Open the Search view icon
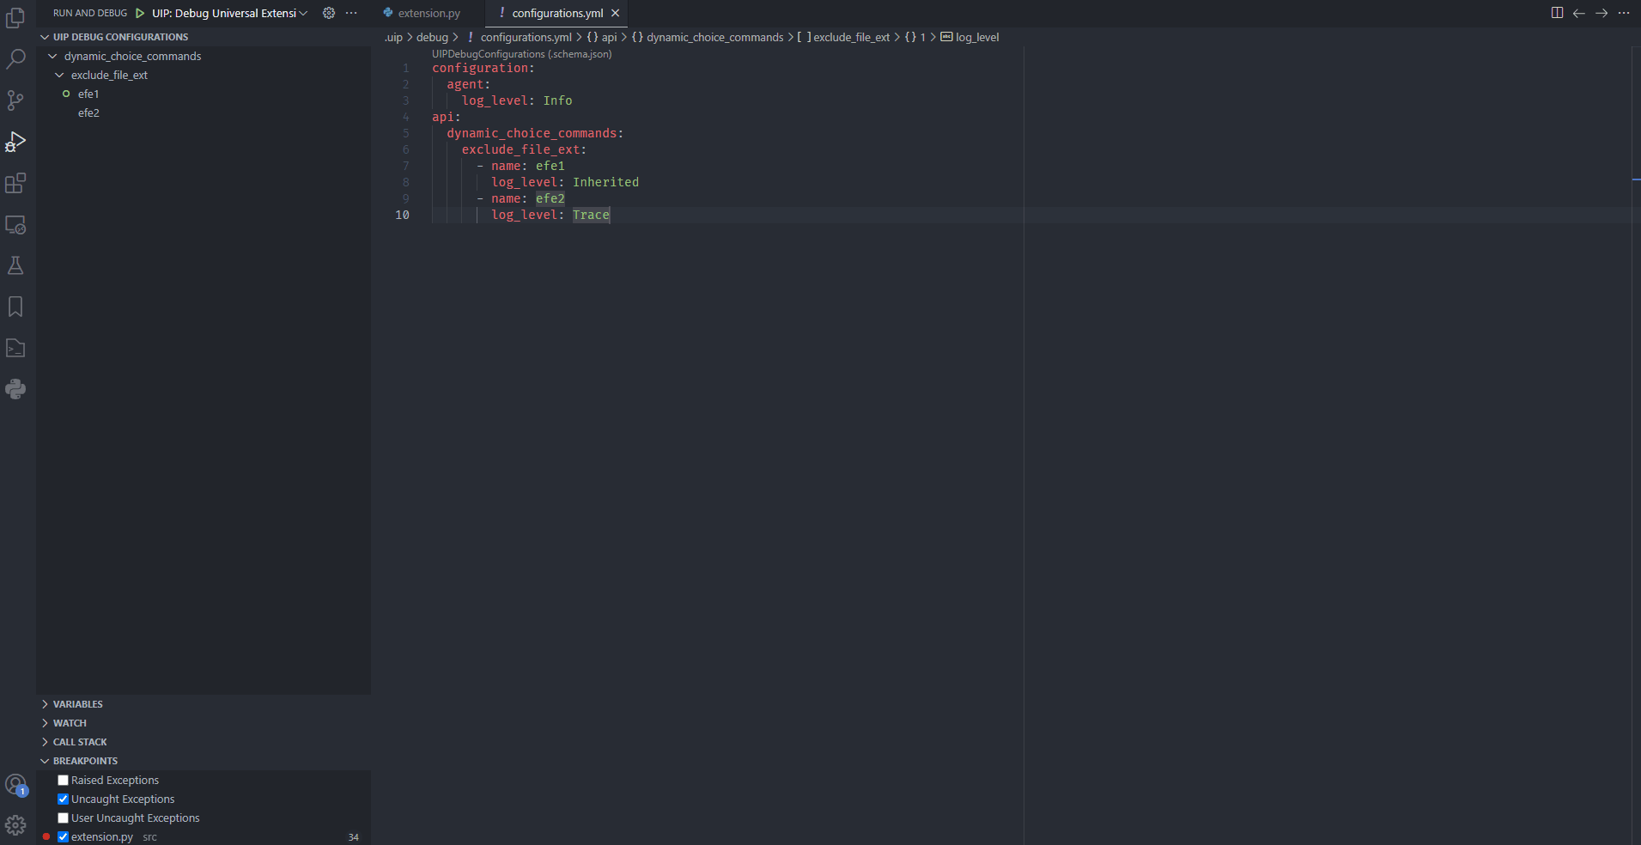1641x845 pixels. (x=15, y=59)
